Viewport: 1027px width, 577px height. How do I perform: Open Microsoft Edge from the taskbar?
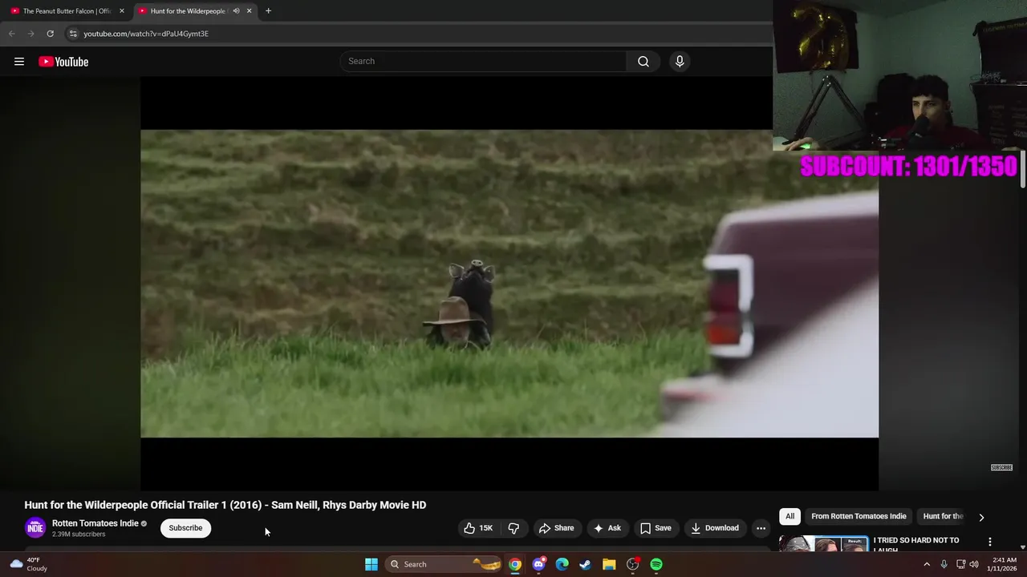point(562,564)
